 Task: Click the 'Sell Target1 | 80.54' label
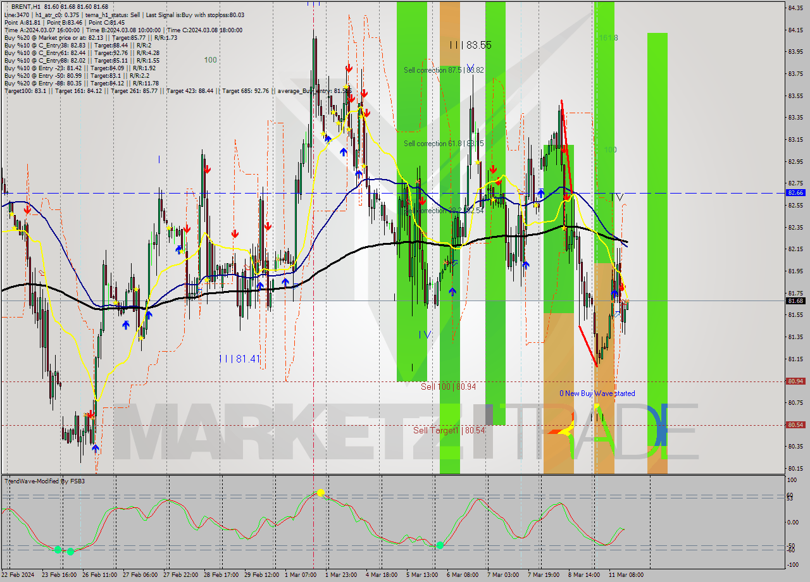(x=449, y=430)
